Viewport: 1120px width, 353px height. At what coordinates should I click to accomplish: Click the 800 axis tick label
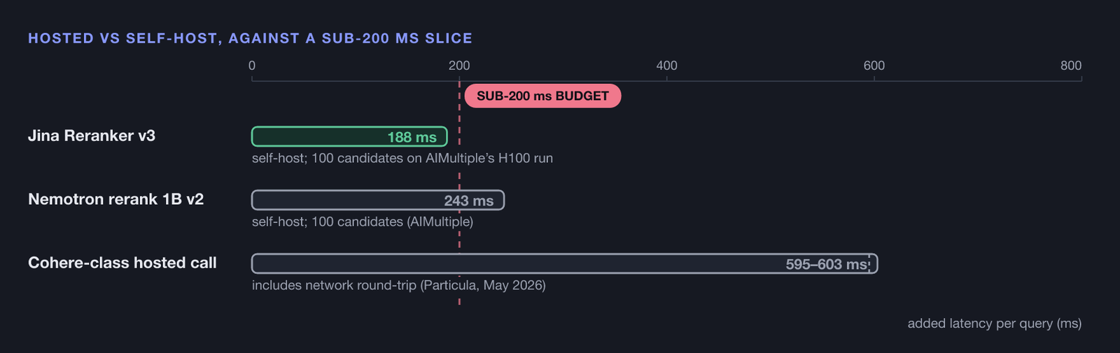[x=1071, y=66]
